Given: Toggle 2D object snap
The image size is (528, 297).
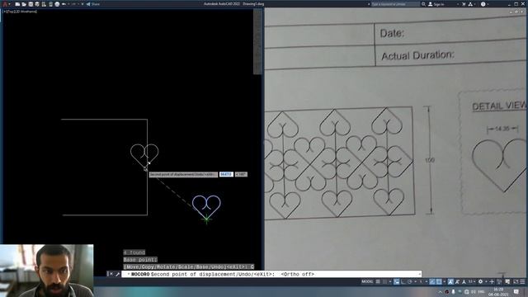Looking at the screenshot, I should (439, 281).
